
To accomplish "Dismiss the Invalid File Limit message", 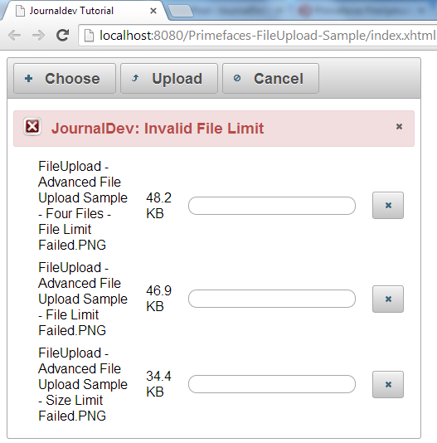I will point(399,126).
